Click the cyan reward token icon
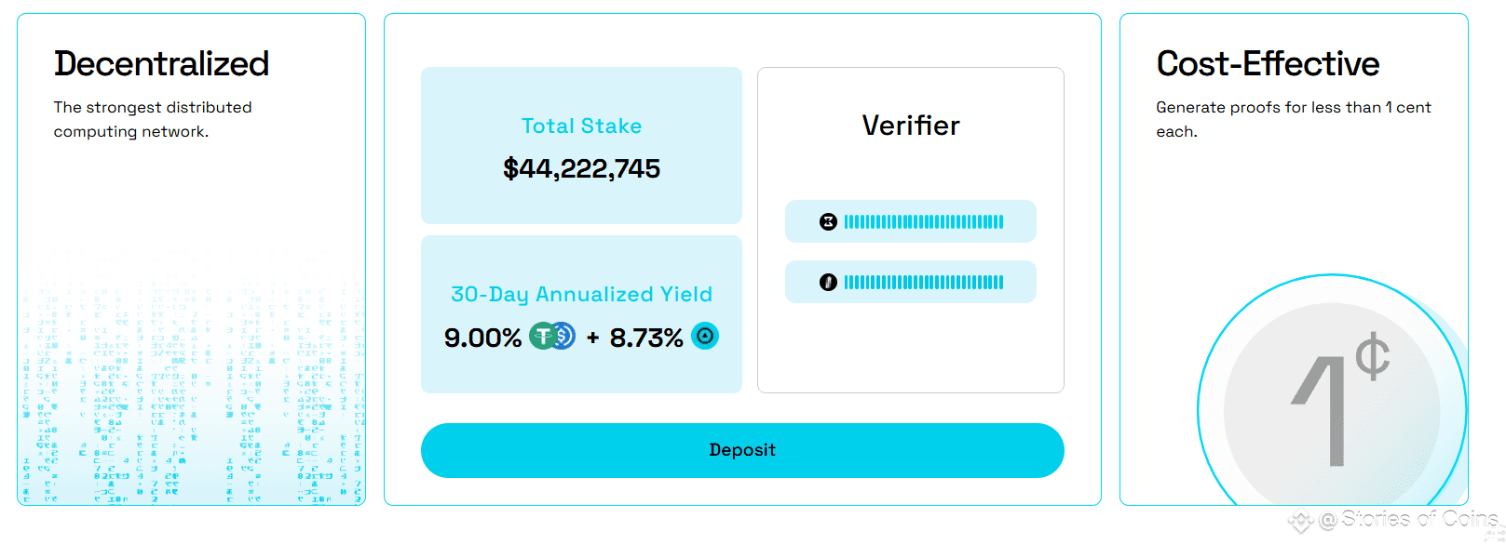 coord(705,336)
